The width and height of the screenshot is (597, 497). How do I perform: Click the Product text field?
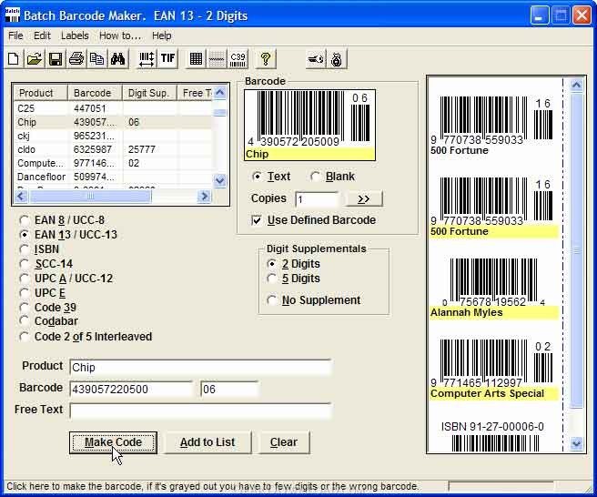(200, 368)
